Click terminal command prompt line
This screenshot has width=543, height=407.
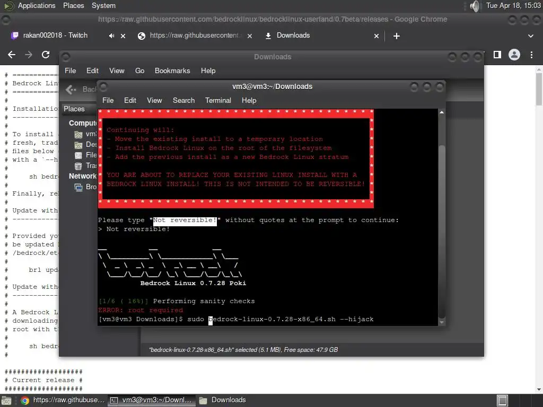point(236,320)
